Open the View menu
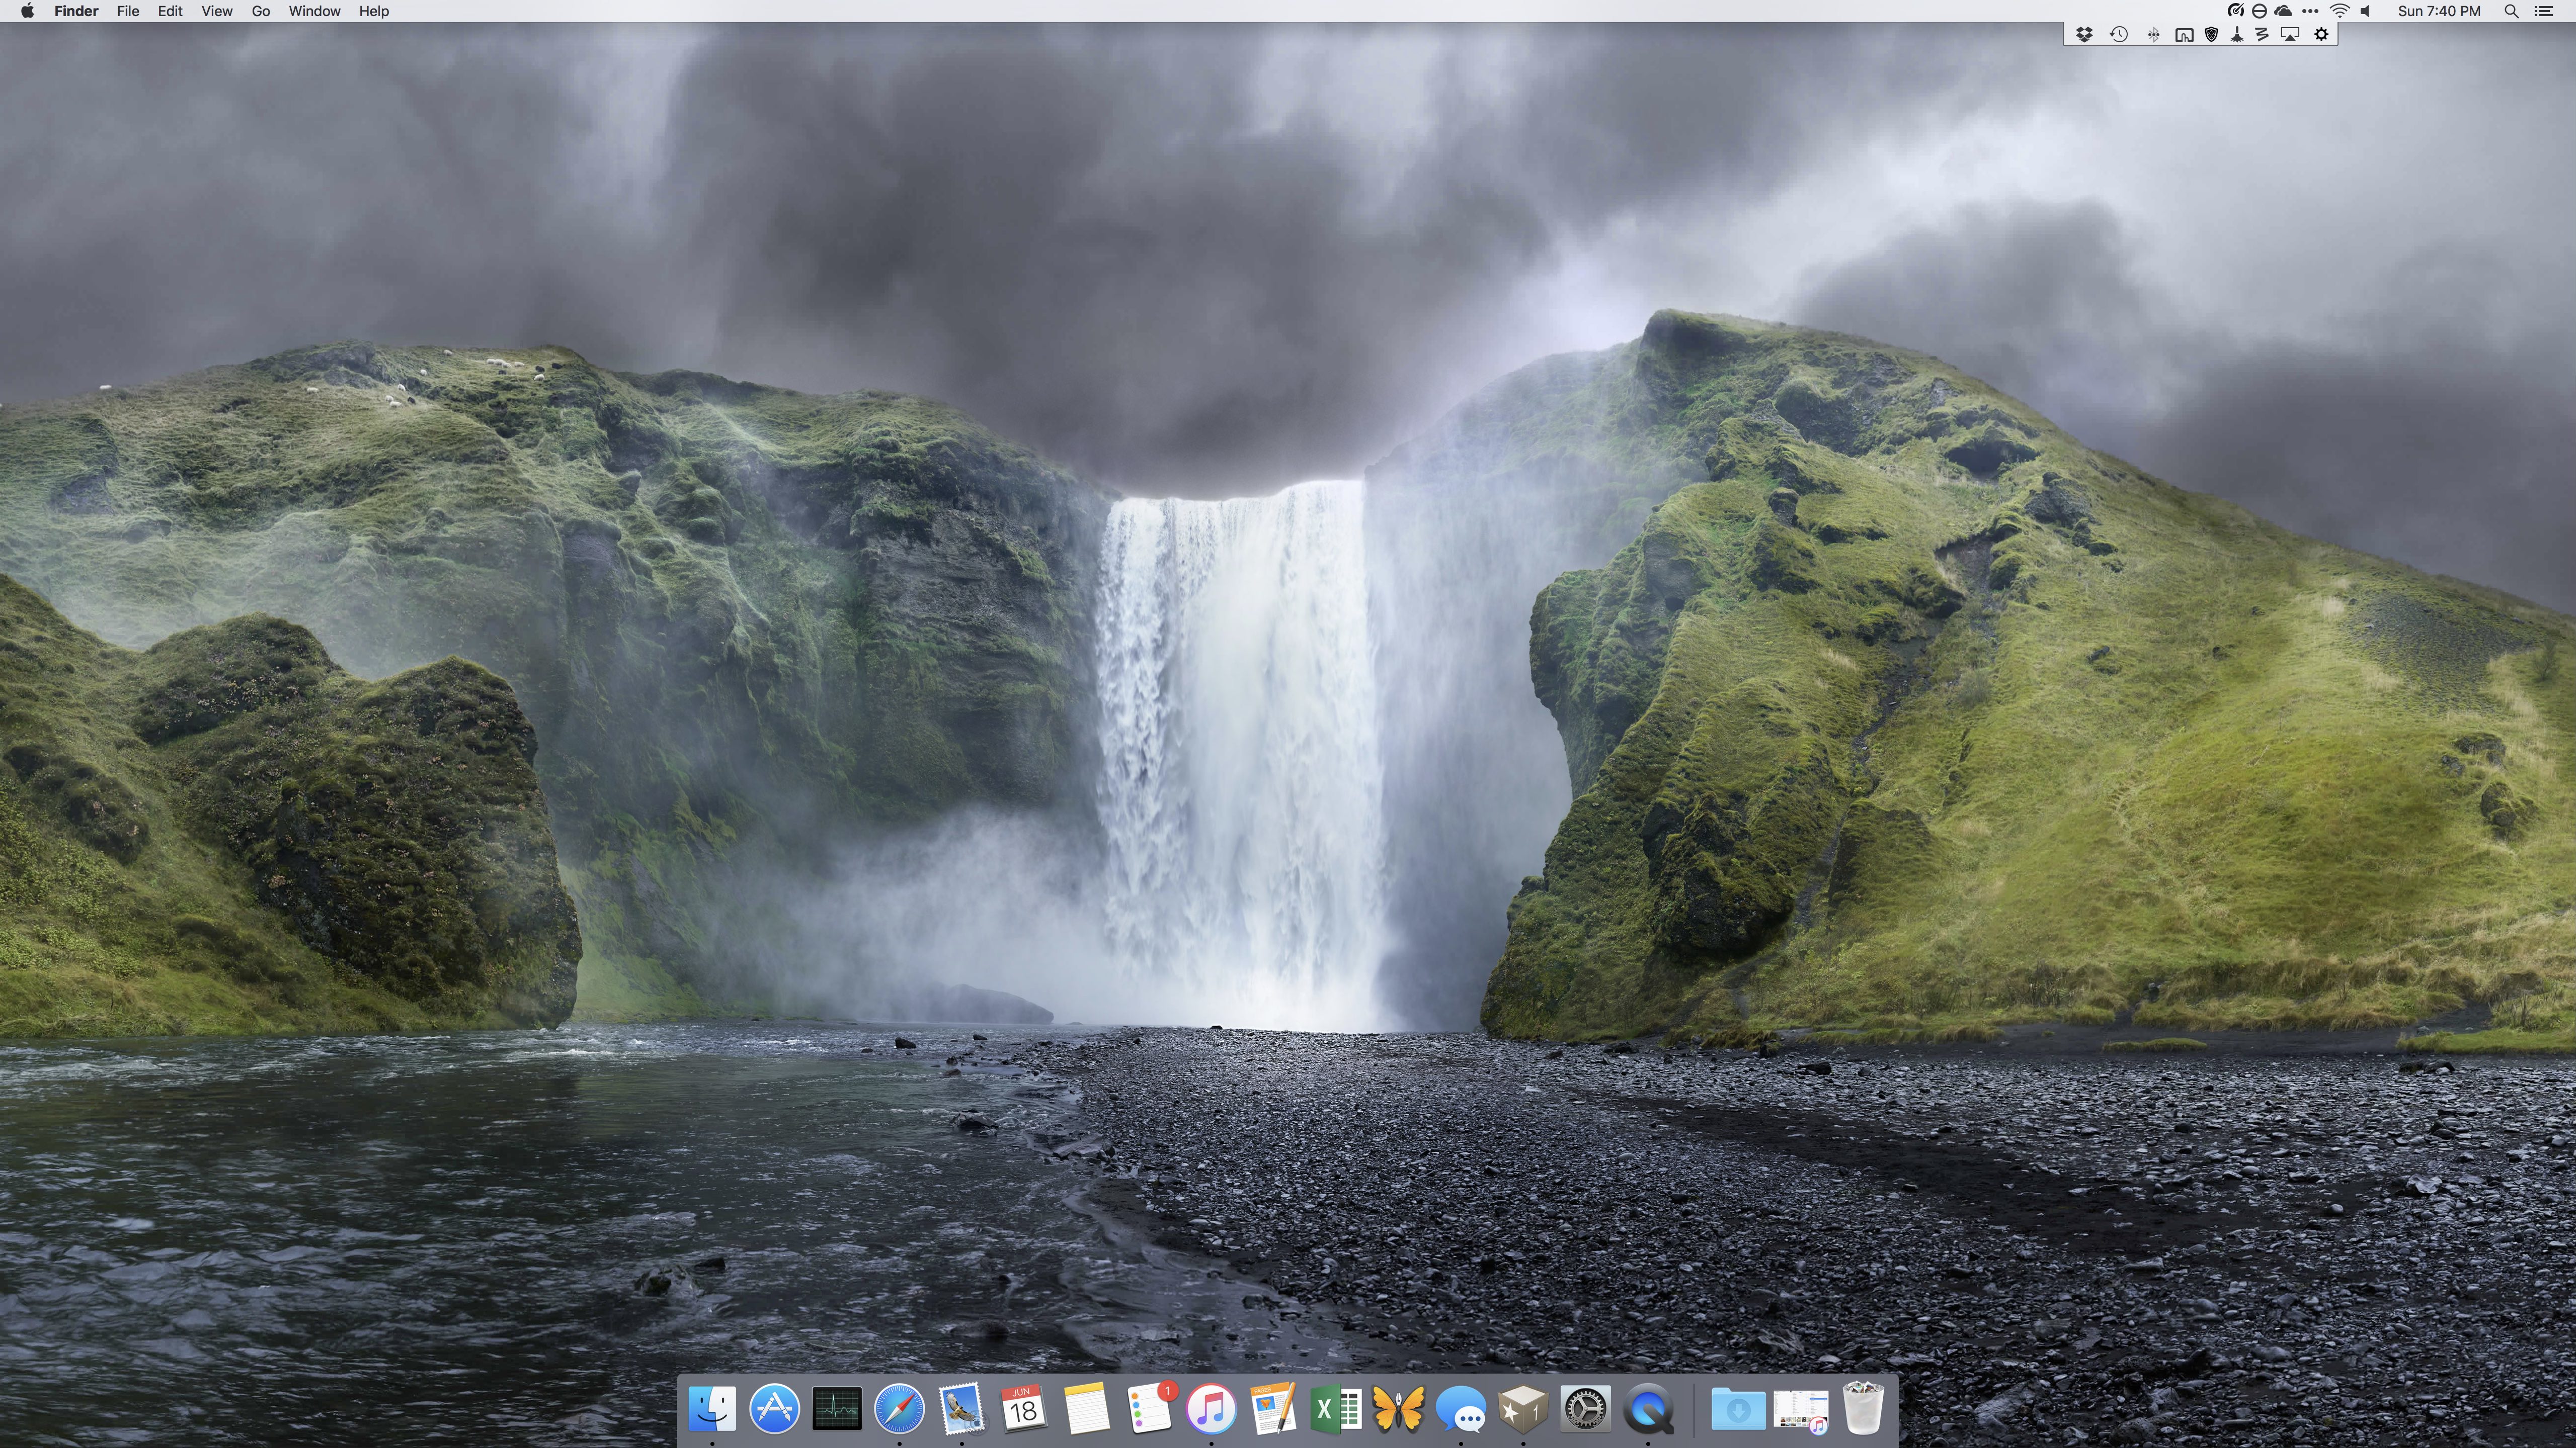2576x1448 pixels. point(217,11)
